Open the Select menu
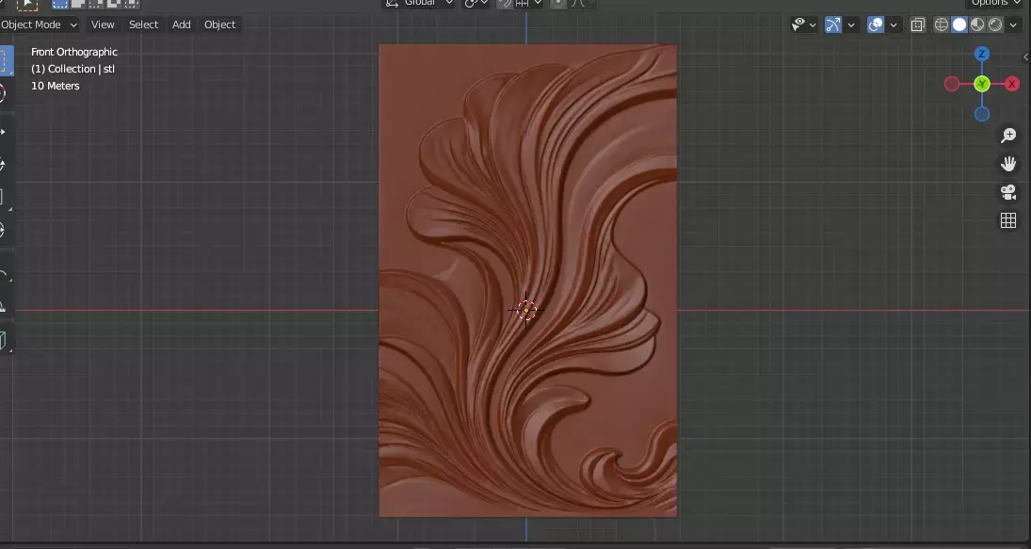 143,25
